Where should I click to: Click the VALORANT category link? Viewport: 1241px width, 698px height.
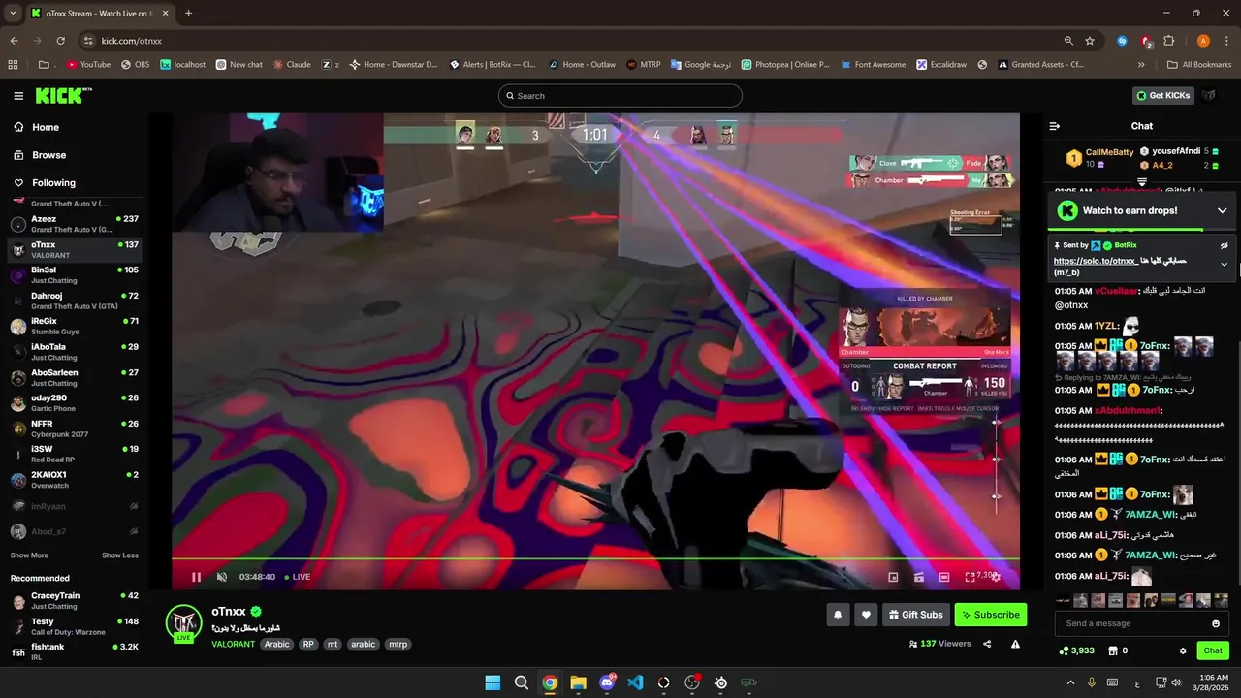pos(234,644)
